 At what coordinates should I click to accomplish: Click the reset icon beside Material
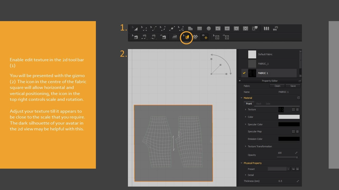pyautogui.click(x=298, y=98)
